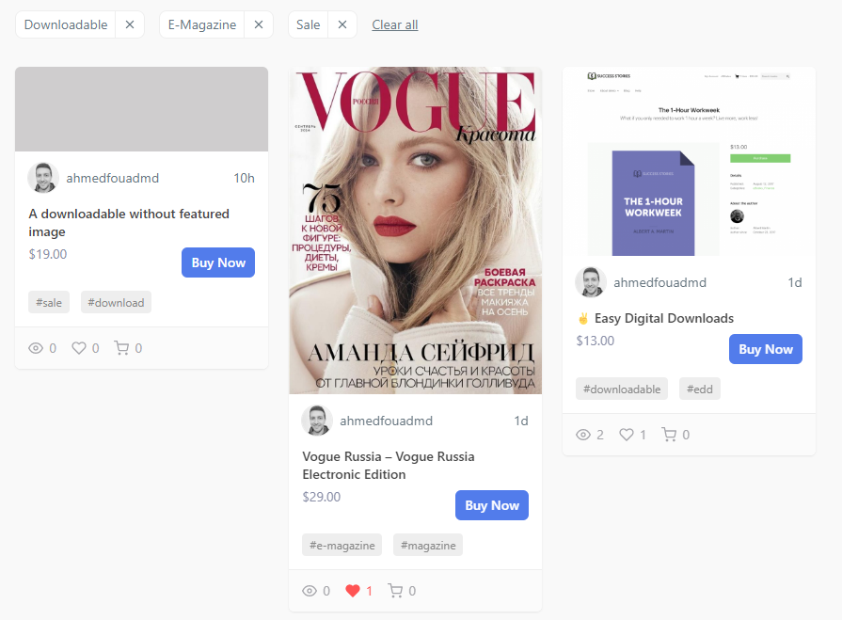Click the $29.00 price text
Screen dimensions: 842x620
pos(321,497)
